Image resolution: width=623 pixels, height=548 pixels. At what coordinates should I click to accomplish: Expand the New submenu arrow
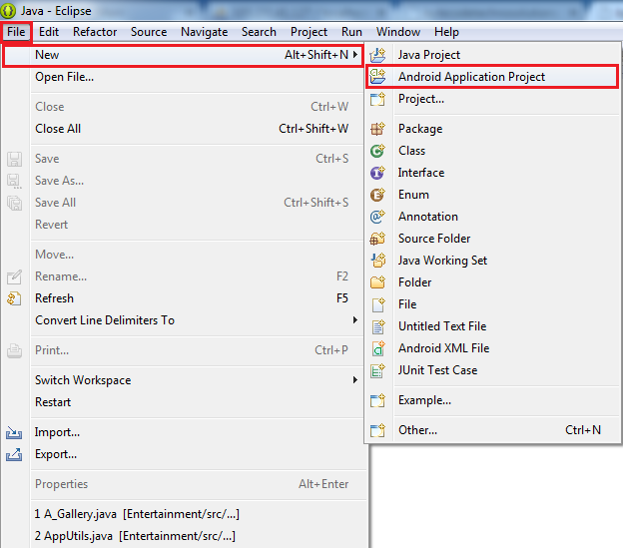click(x=354, y=54)
